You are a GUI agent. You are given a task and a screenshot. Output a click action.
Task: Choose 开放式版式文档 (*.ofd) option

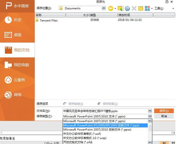(105, 142)
